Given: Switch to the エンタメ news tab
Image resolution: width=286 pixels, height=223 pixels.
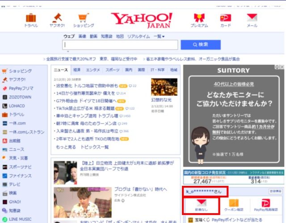Looking at the screenshot, I should click(x=93, y=70).
